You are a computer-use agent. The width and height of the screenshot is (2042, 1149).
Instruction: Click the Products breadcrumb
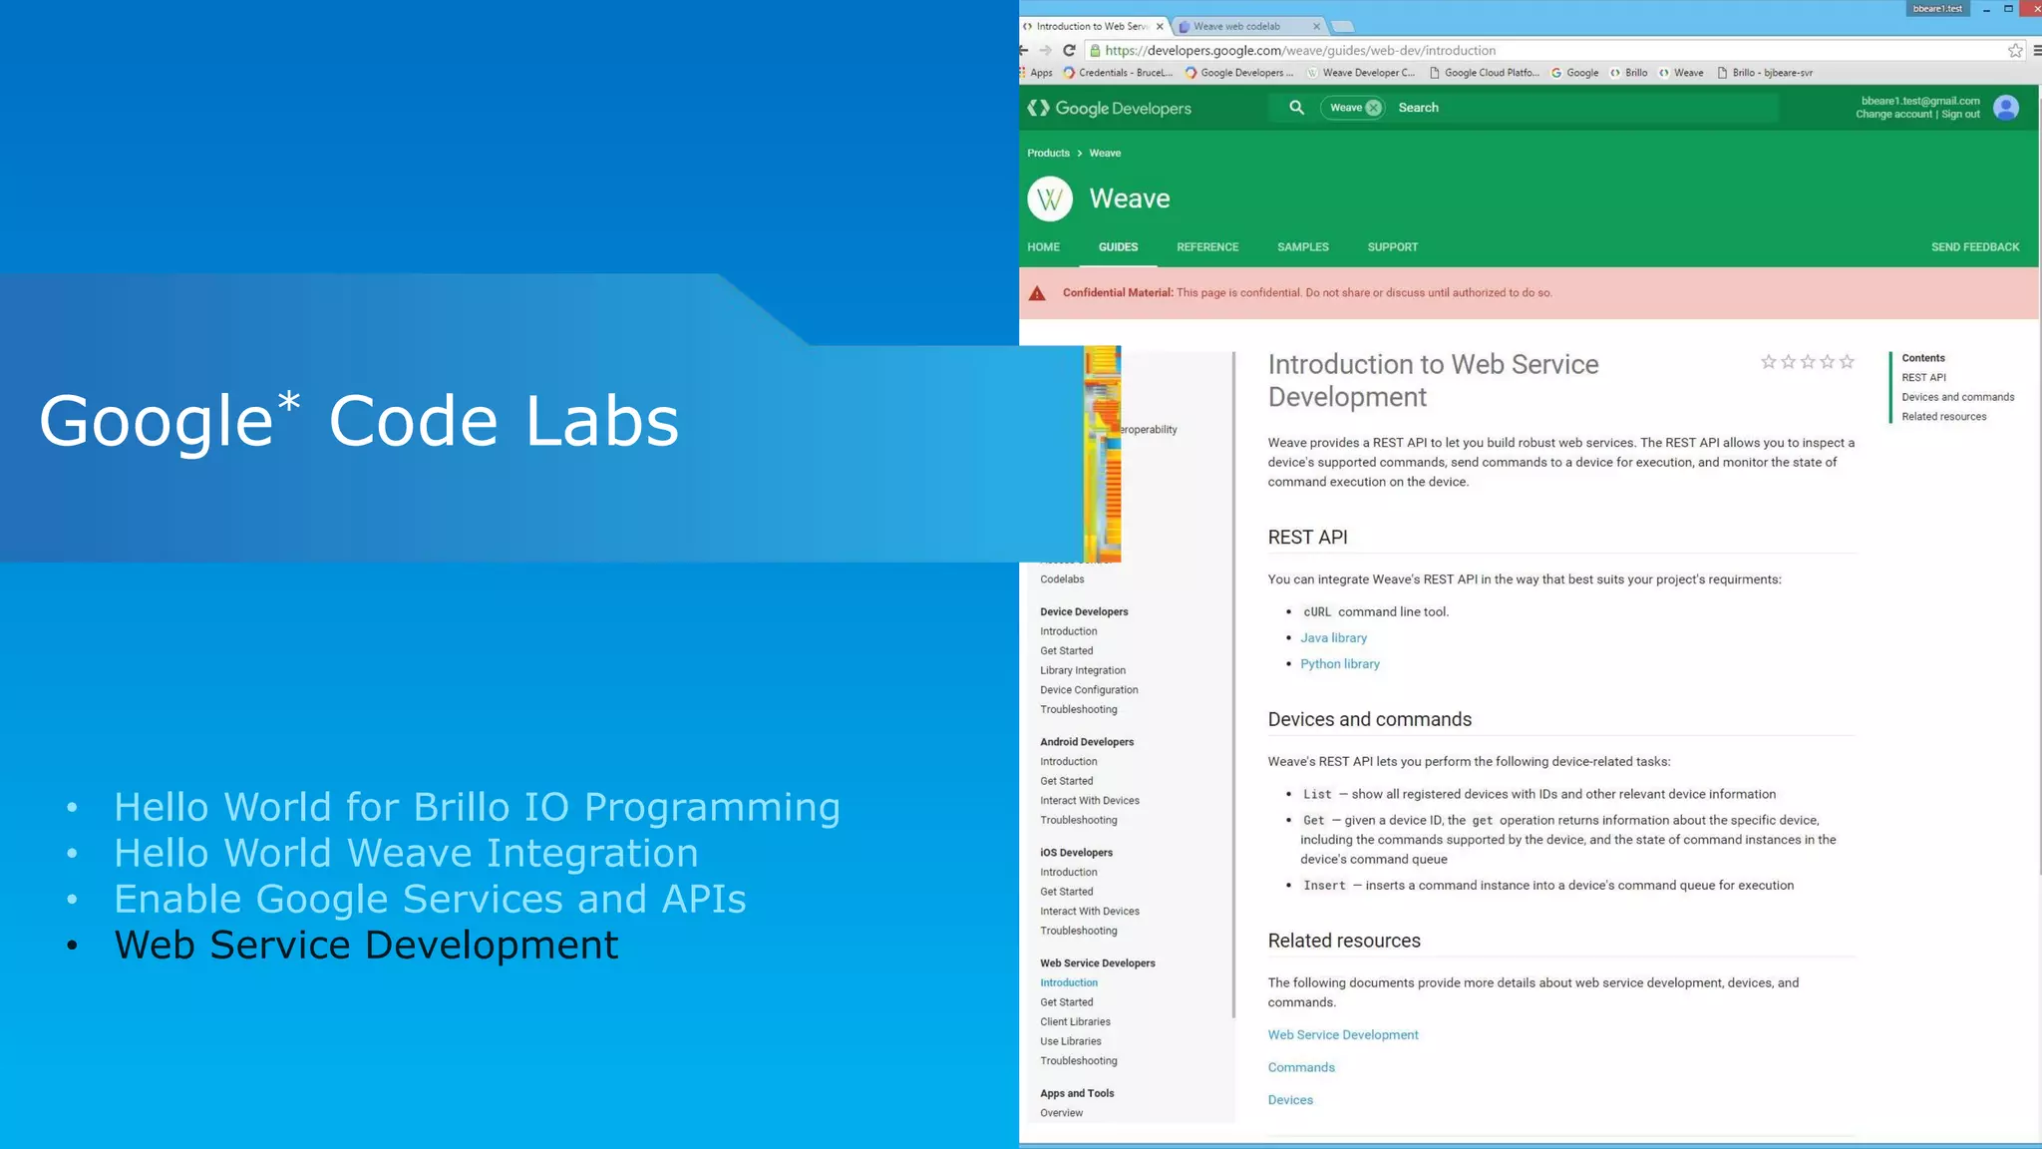point(1048,154)
